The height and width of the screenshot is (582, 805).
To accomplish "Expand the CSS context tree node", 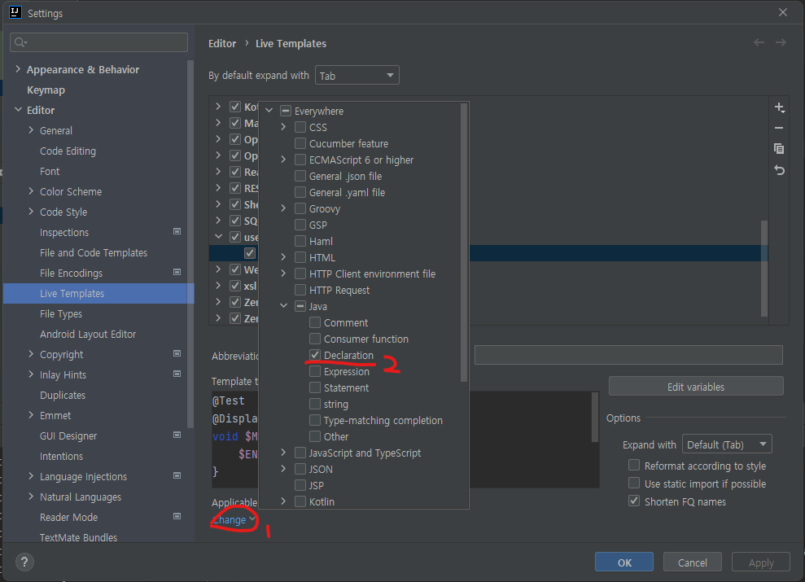I will [283, 127].
